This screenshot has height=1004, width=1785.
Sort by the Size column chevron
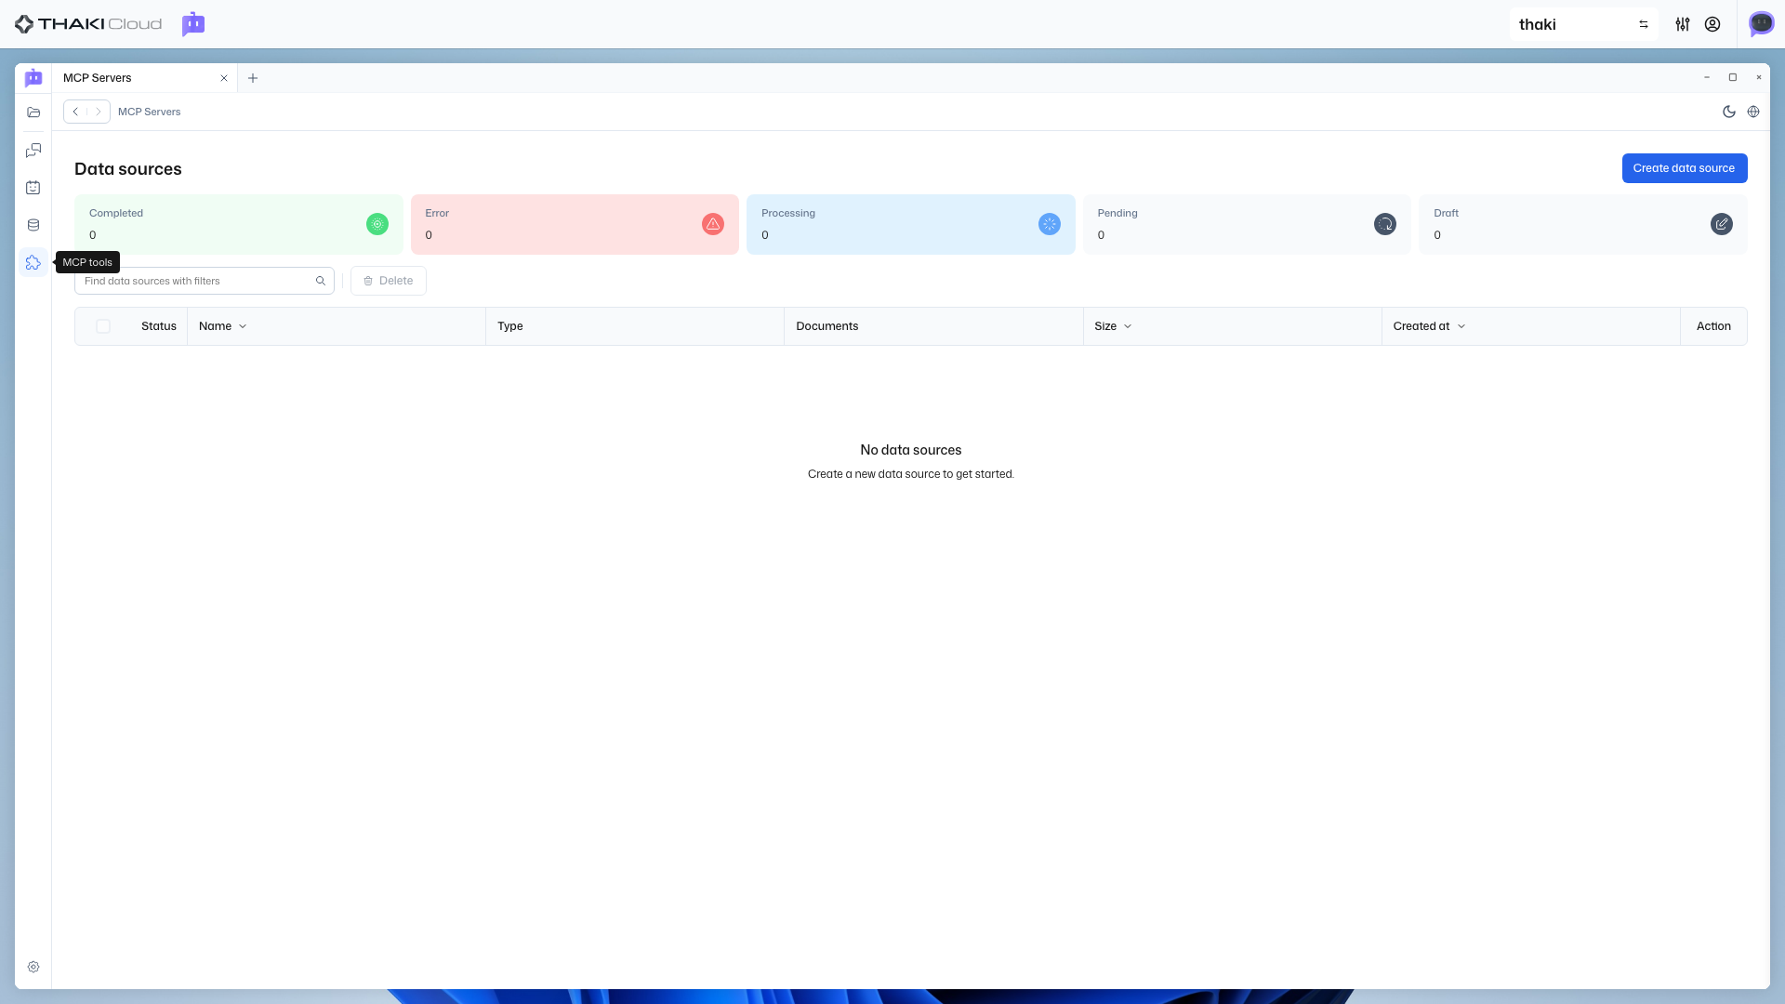coord(1128,326)
